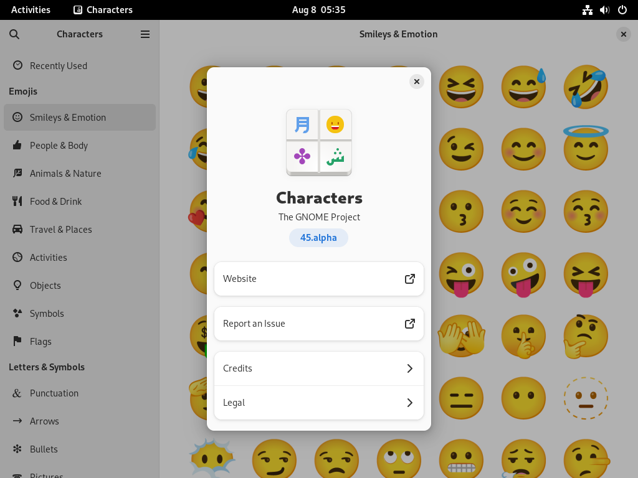
Task: Click the Objects lightbulb icon
Action: click(x=17, y=285)
